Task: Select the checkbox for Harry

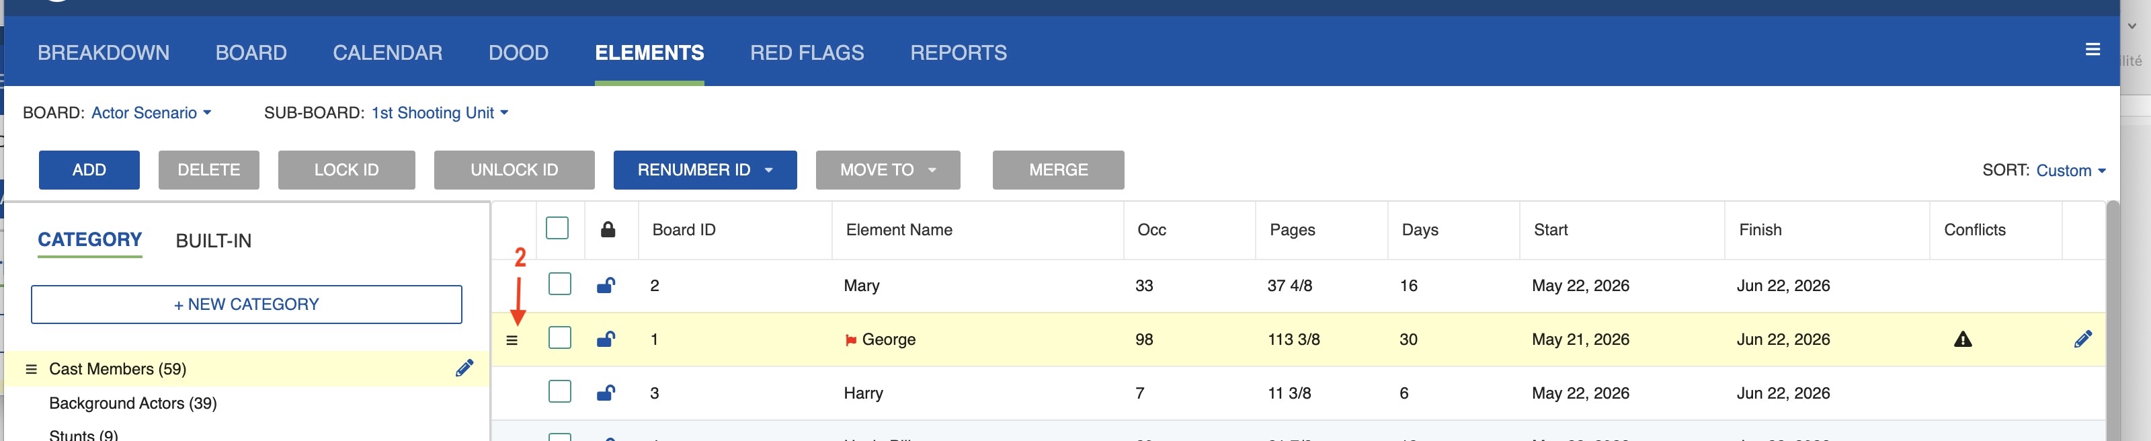Action: [x=559, y=392]
